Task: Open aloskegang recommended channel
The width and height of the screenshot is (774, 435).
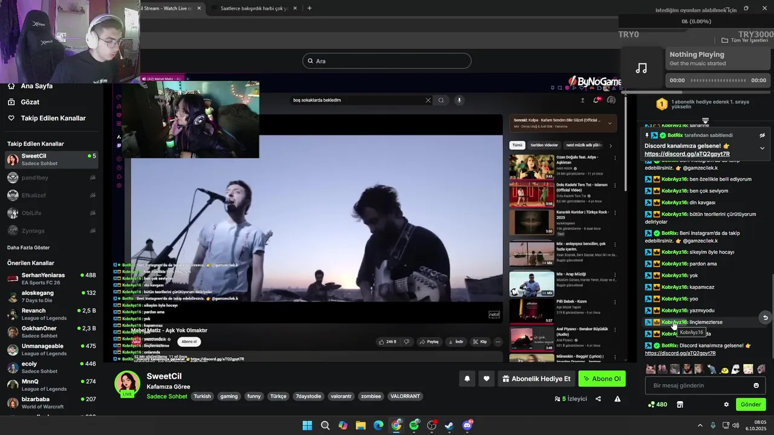Action: 51,296
